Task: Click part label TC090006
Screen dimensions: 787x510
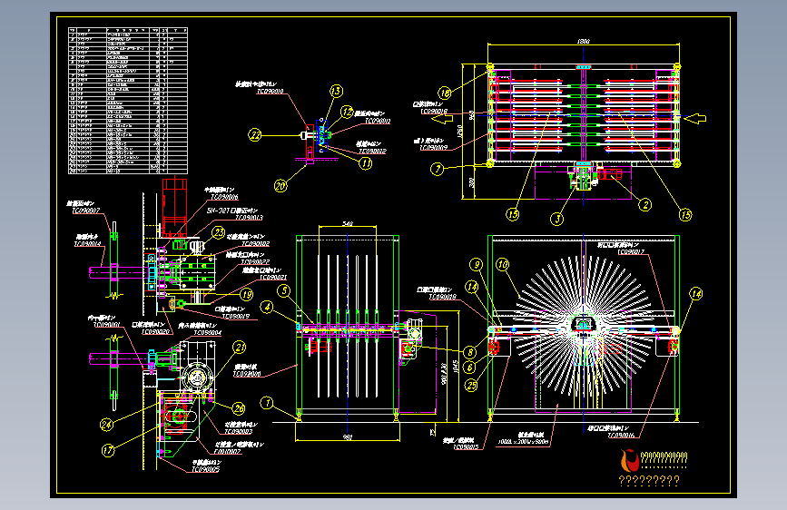Action: [x=224, y=197]
